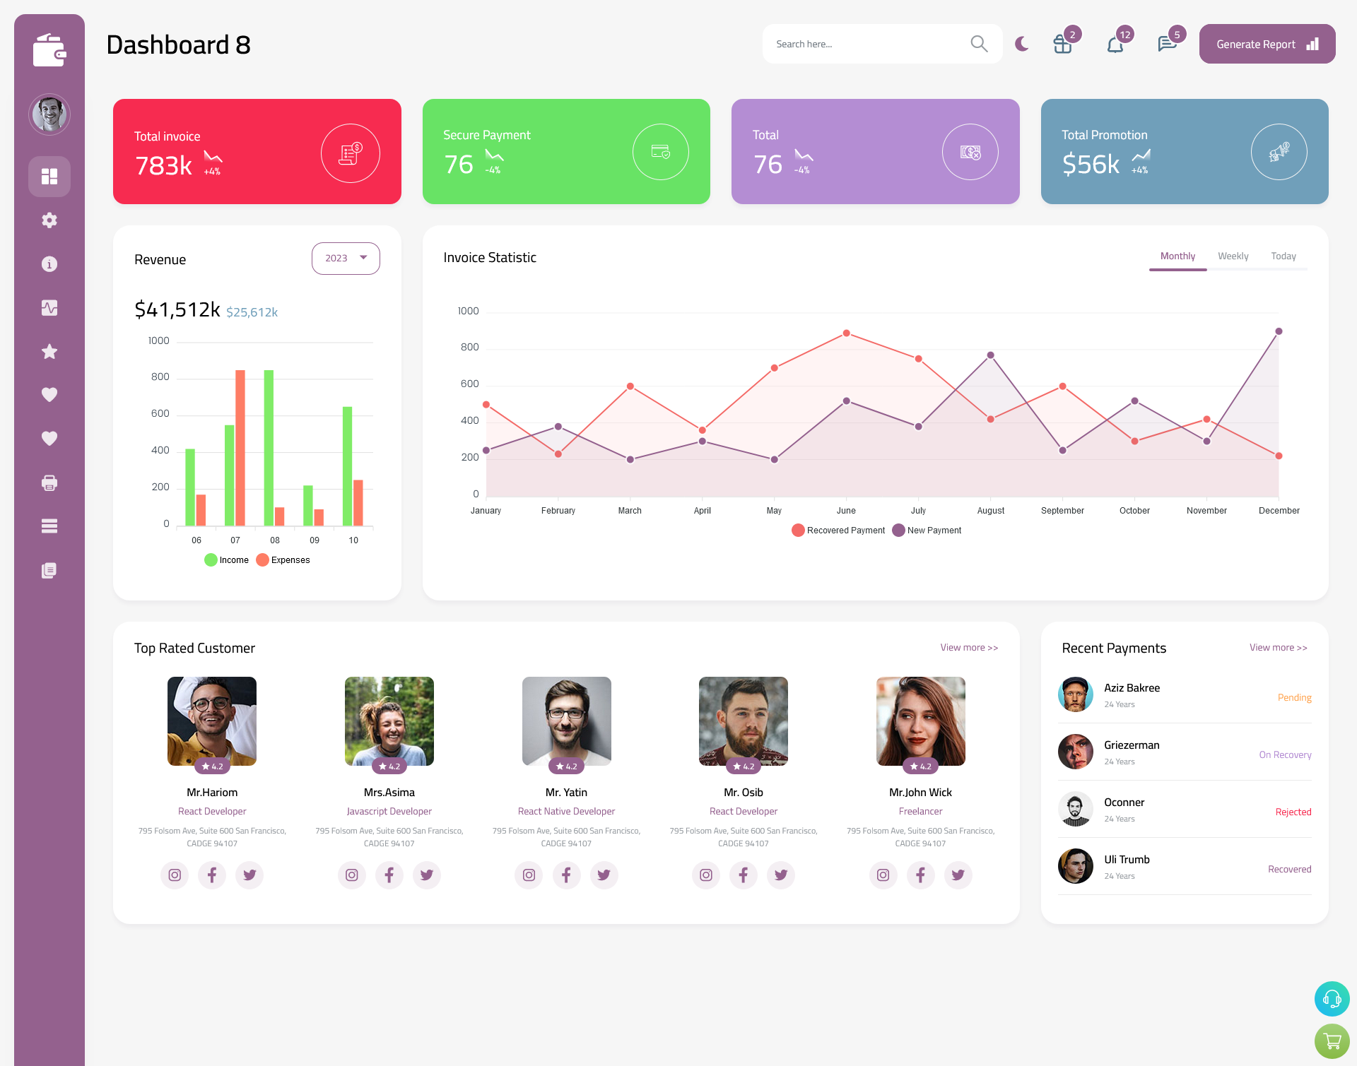Open the settings gear icon
Image resolution: width=1357 pixels, height=1066 pixels.
click(x=49, y=220)
